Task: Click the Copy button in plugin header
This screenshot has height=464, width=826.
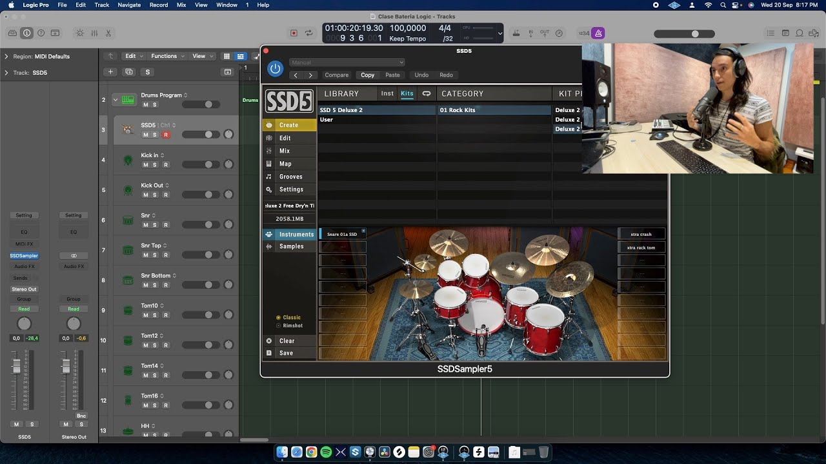Action: pyautogui.click(x=367, y=75)
